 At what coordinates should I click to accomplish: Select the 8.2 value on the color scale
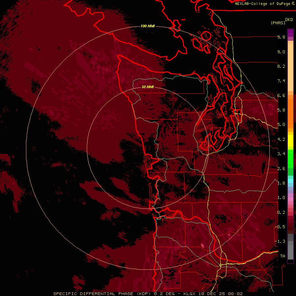(281, 66)
